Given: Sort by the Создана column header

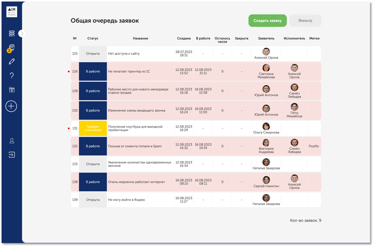Looking at the screenshot, I should click(x=184, y=39).
